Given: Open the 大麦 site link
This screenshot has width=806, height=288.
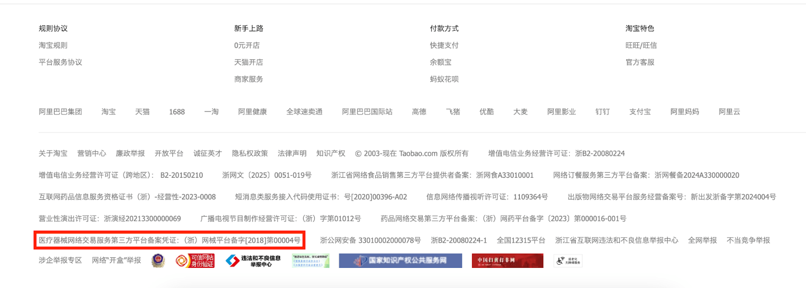Looking at the screenshot, I should 520,112.
